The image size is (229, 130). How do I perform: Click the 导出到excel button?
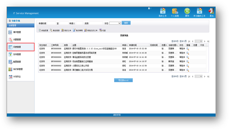[123, 80]
